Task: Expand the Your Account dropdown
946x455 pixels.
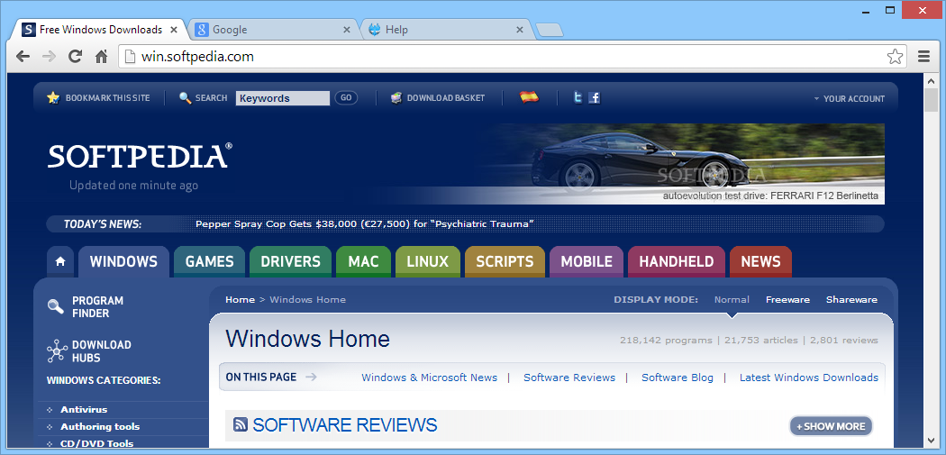Action: click(849, 98)
